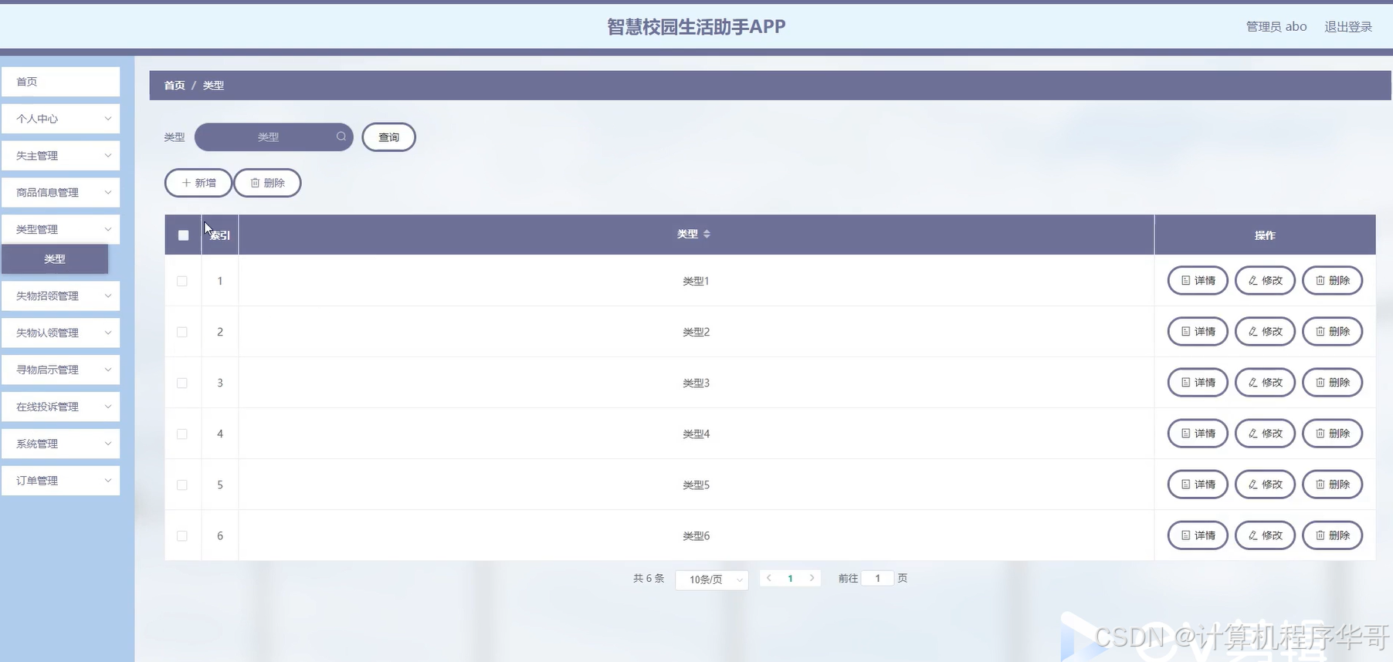
Task: Expand the 失物认领管理 sidebar menu
Action: [x=61, y=333]
